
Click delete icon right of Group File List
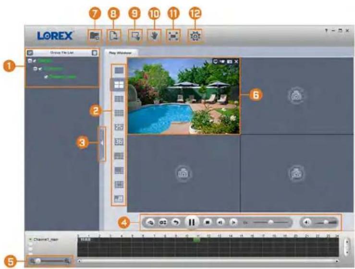pos(95,53)
